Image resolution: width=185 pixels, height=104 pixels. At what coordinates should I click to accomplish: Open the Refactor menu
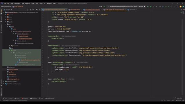tap(28, 3)
